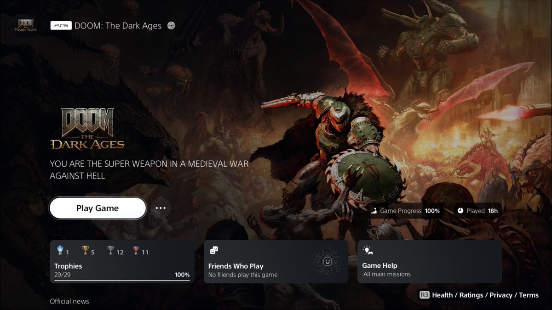Open the Friends Who Play card
This screenshot has width=552, height=310.
pos(276,261)
